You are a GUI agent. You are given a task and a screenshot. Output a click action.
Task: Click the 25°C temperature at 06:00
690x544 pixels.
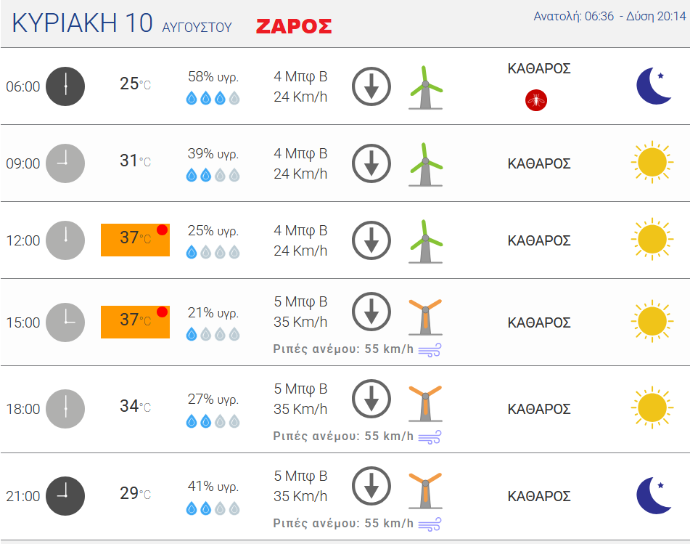135,84
